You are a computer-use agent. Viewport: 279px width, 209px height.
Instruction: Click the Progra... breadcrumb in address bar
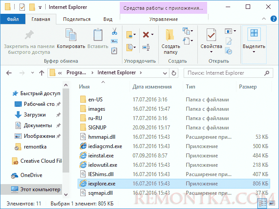pyautogui.click(x=76, y=72)
